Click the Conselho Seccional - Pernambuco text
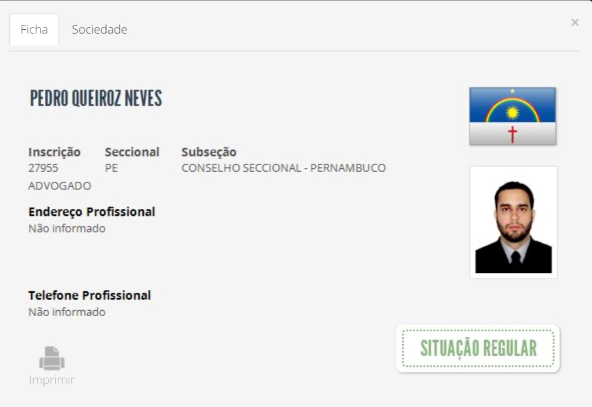 click(283, 168)
